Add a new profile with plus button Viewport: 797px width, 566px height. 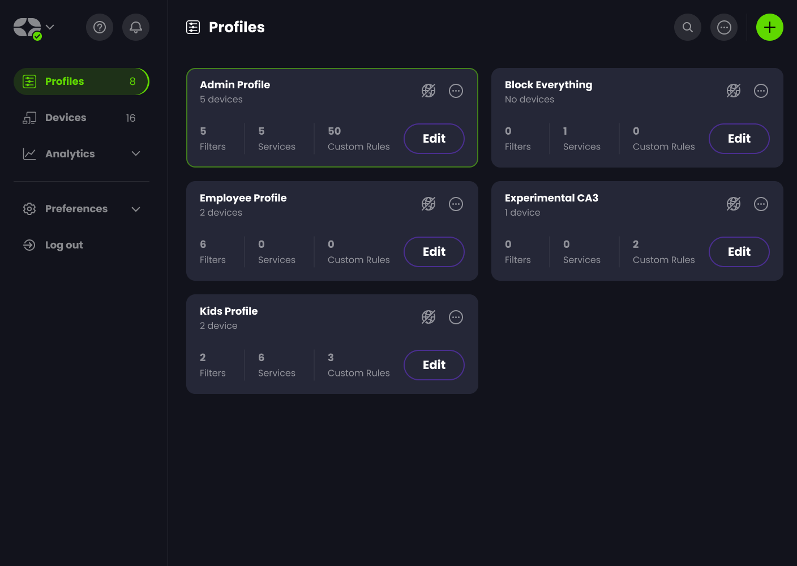770,27
